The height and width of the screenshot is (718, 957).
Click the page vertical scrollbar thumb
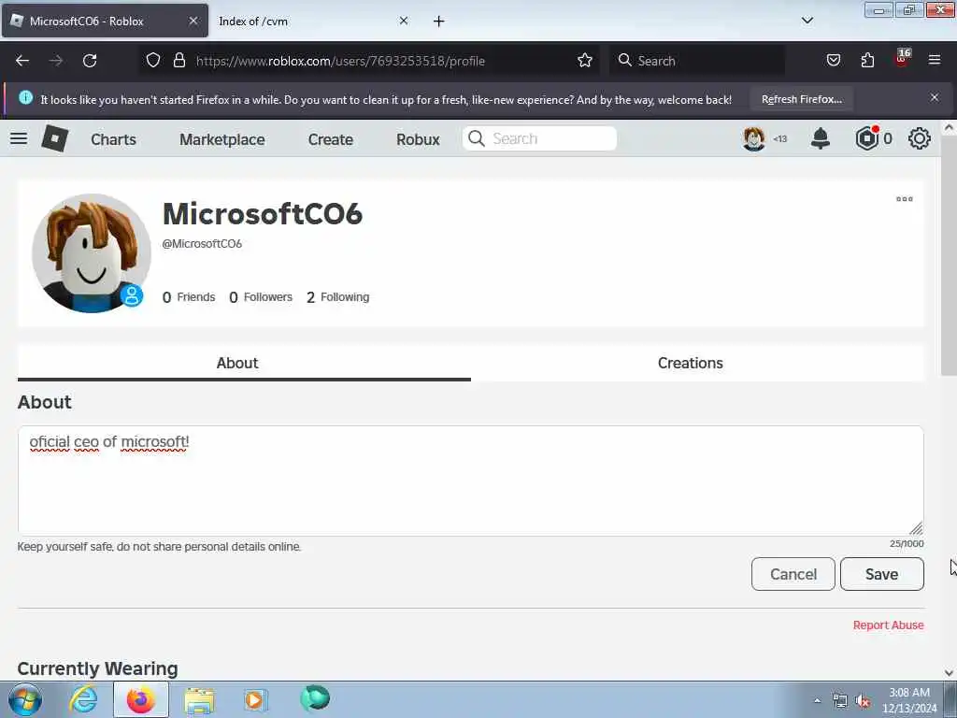949,256
